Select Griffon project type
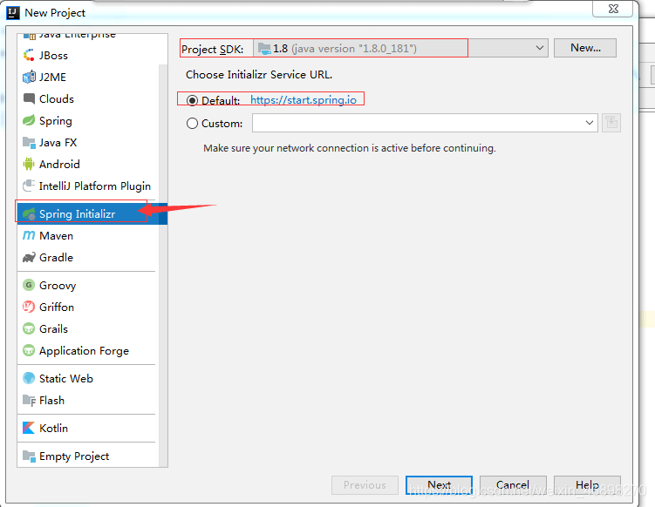The height and width of the screenshot is (507, 655). coord(88,307)
